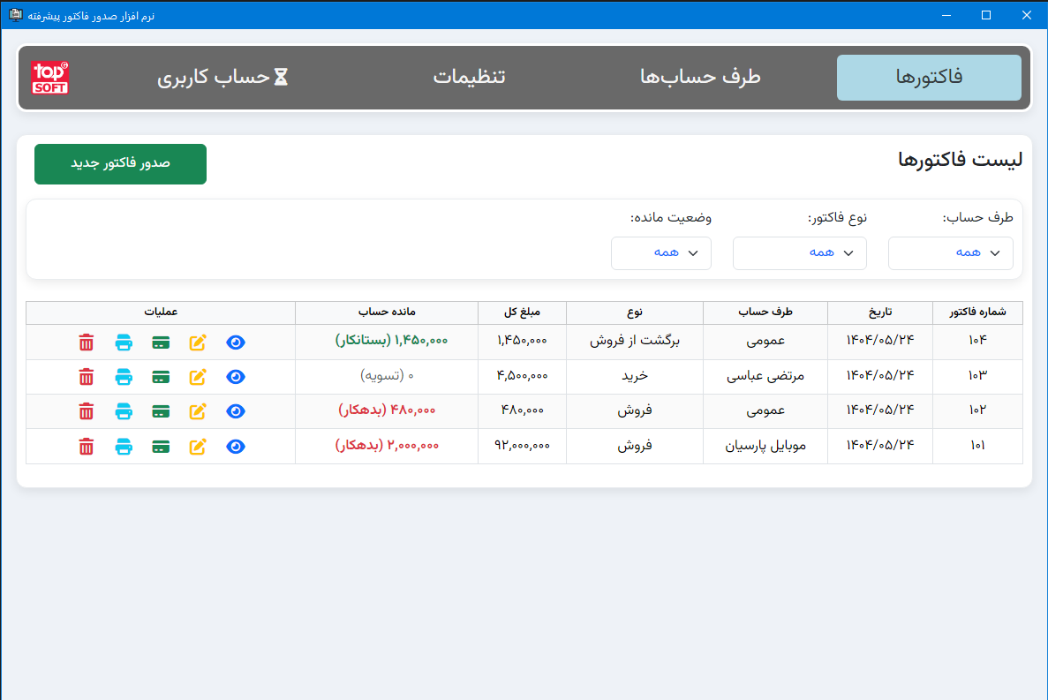Open the حساب کاربری tab
Screen dimensions: 1048x700
click(x=222, y=77)
